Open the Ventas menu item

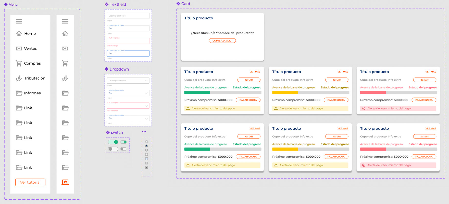click(x=27, y=48)
